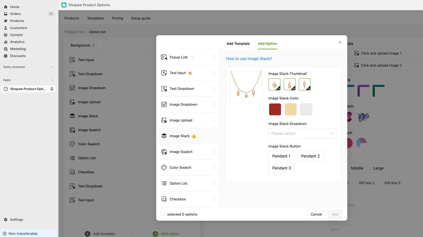423x237 pixels.
Task: Click the Shopaw app logo in header
Action: (64, 5)
